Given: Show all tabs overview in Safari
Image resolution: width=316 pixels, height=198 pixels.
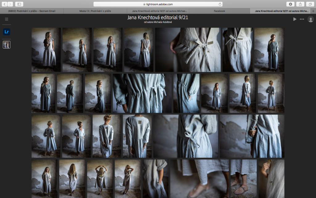Looking at the screenshot, I should tap(310, 4).
